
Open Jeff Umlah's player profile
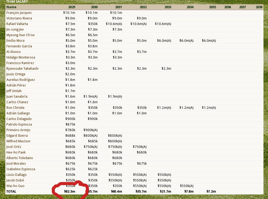click(x=14, y=91)
